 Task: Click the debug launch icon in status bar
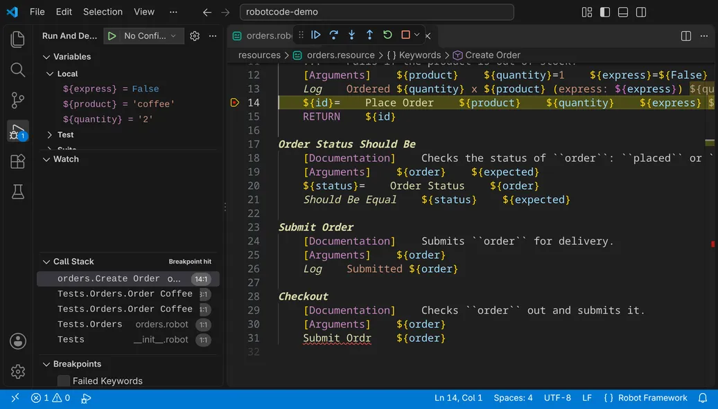coord(86,398)
